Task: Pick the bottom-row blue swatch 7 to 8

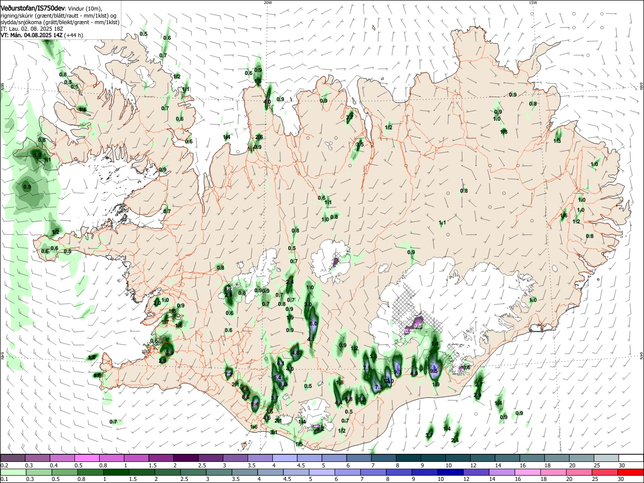Action: [373, 472]
